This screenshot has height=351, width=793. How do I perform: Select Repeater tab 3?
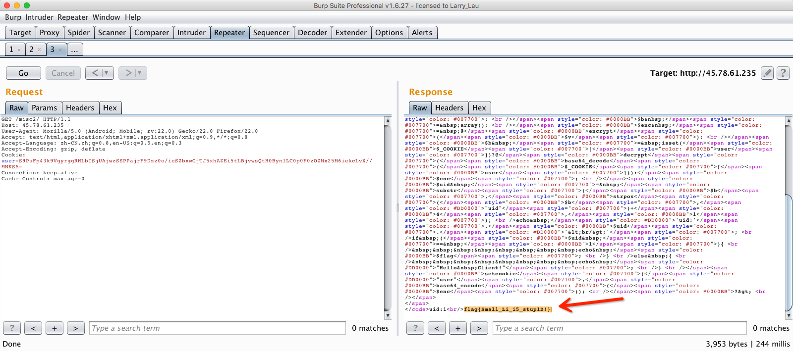pos(52,50)
